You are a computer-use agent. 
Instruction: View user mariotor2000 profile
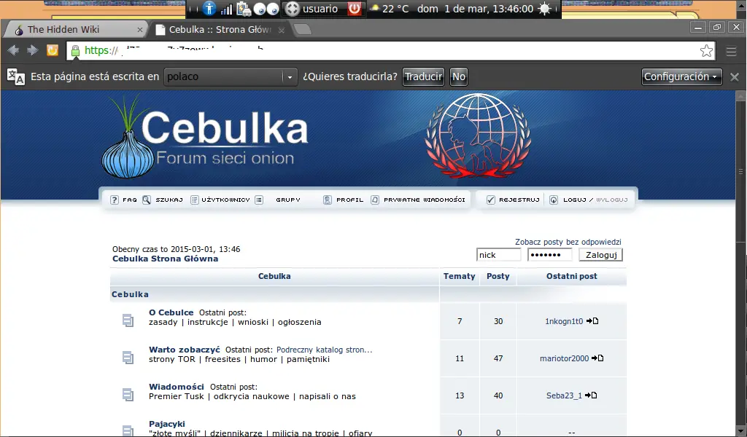(564, 358)
